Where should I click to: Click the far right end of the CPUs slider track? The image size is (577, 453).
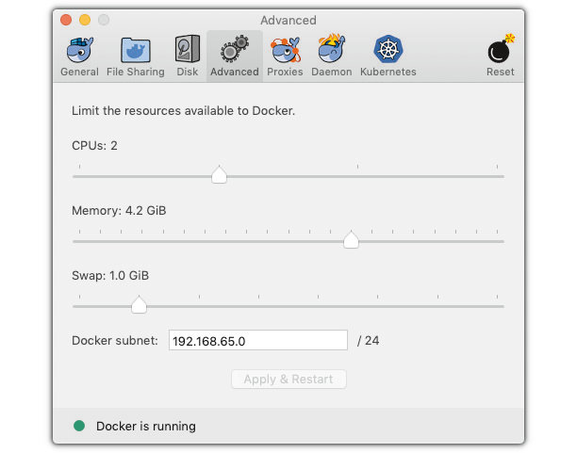tap(501, 176)
